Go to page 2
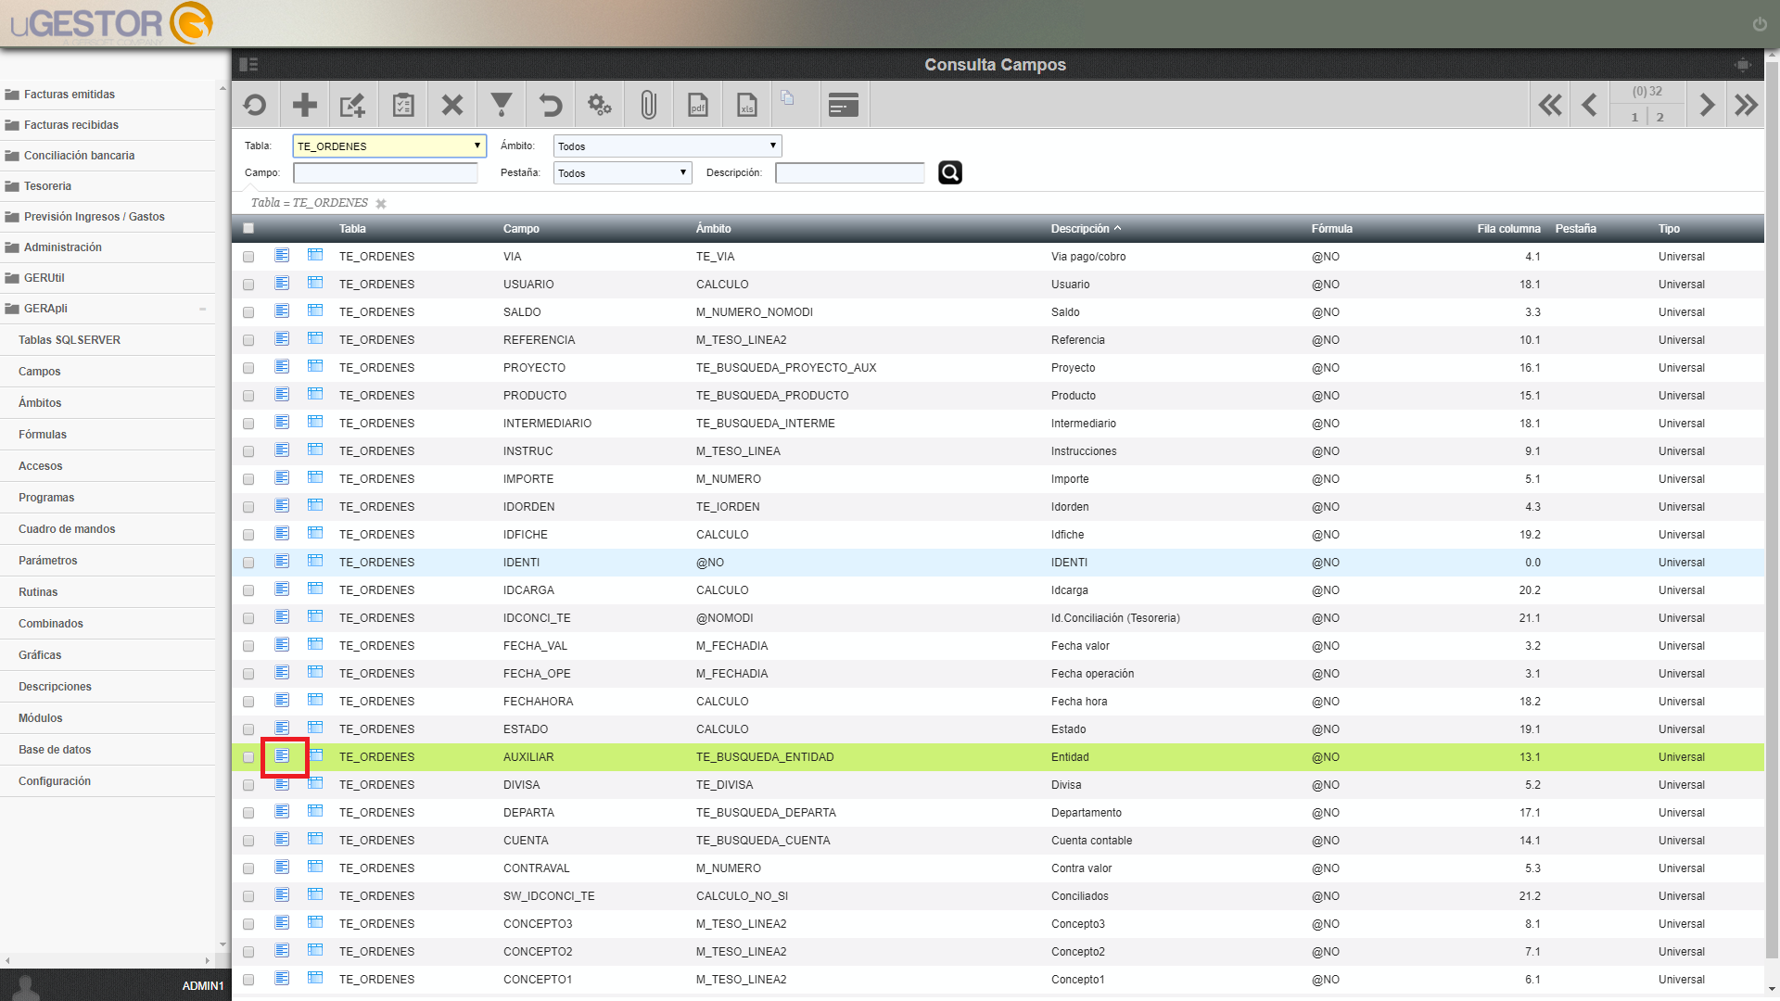The image size is (1780, 1001). click(1659, 117)
